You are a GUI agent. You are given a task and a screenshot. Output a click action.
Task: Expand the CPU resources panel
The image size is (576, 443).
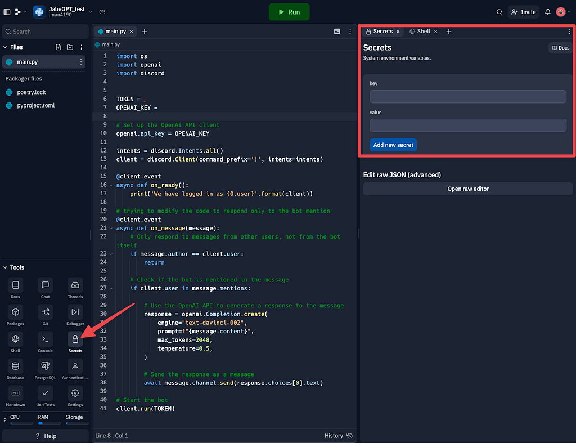coord(5,419)
